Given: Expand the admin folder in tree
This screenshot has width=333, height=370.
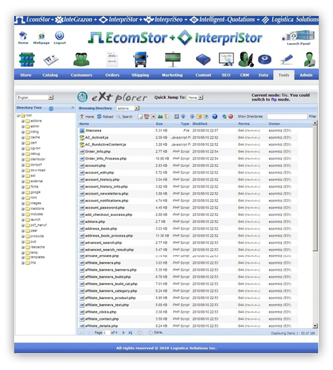Looking at the screenshot, I should click(23, 126).
